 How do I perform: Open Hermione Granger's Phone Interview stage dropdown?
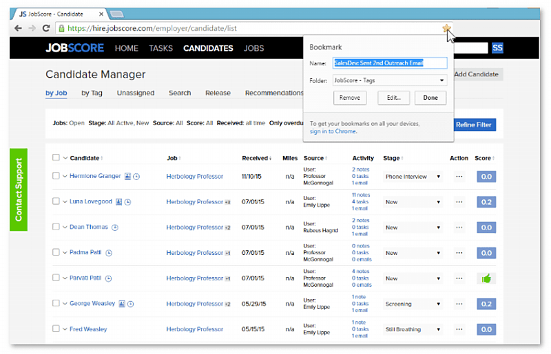coord(413,177)
